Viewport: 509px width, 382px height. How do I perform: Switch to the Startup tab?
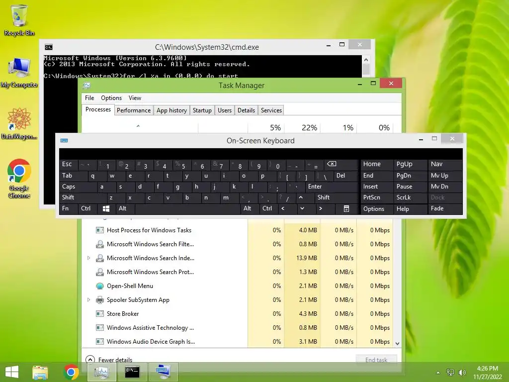coord(202,110)
